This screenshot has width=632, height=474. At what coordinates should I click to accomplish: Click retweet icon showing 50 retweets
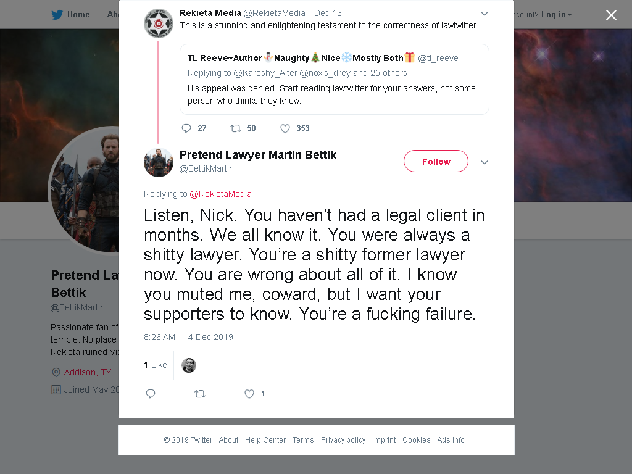[235, 128]
